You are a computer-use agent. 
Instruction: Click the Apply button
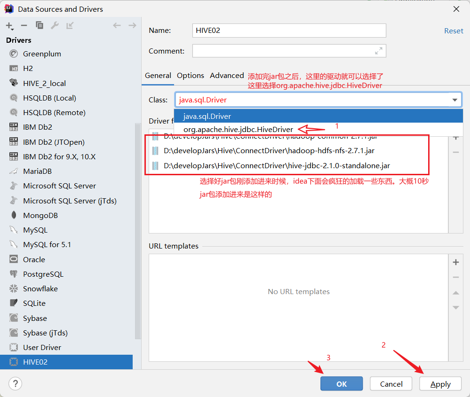pyautogui.click(x=440, y=383)
